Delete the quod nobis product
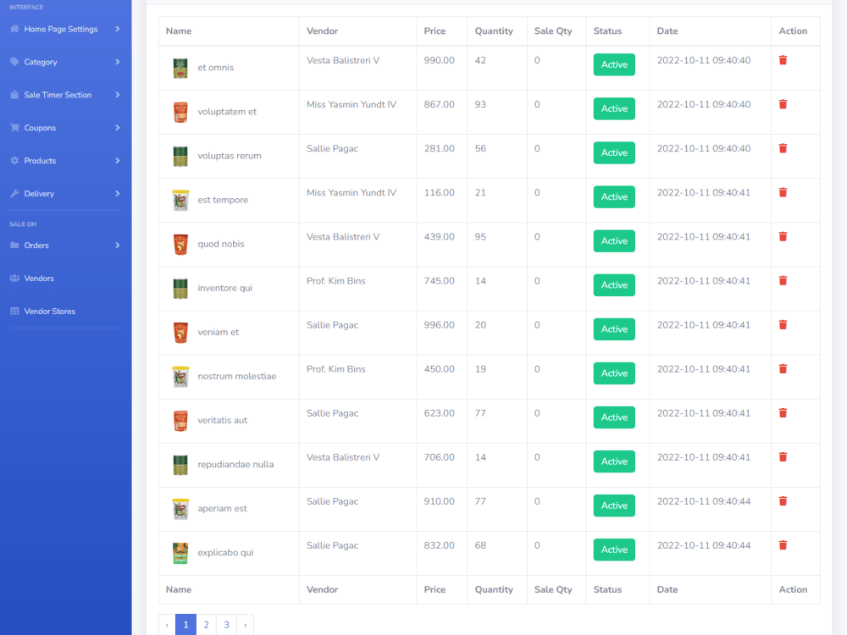This screenshot has width=847, height=635. pyautogui.click(x=783, y=236)
